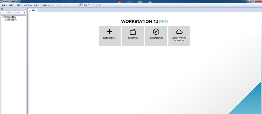The image size is (262, 114).
Task: Click the 连接到 VMware vCloud Air tile
Action: [x=179, y=36]
